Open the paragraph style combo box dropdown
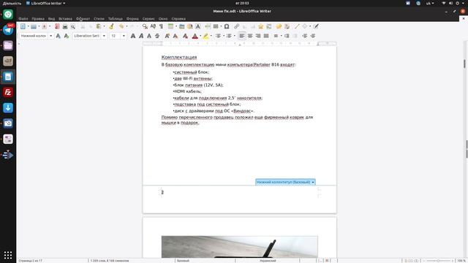 tap(50, 36)
